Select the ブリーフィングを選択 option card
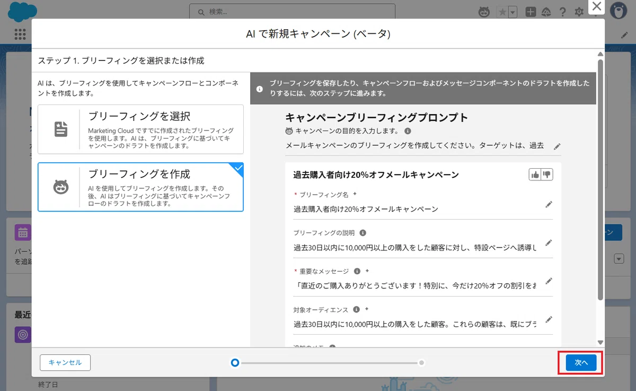The image size is (636, 391). [x=140, y=129]
